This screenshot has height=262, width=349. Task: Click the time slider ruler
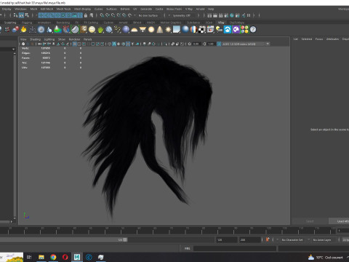click(x=168, y=231)
